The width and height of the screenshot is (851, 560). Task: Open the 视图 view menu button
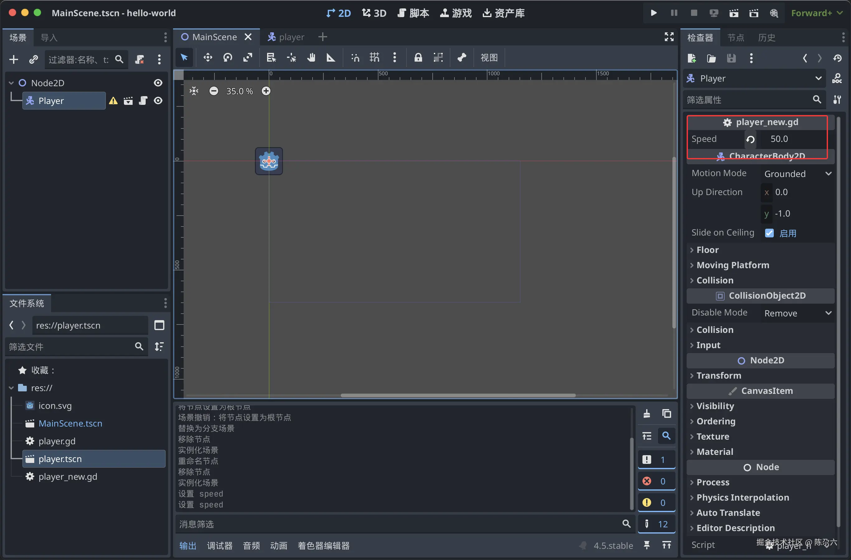[x=489, y=58]
